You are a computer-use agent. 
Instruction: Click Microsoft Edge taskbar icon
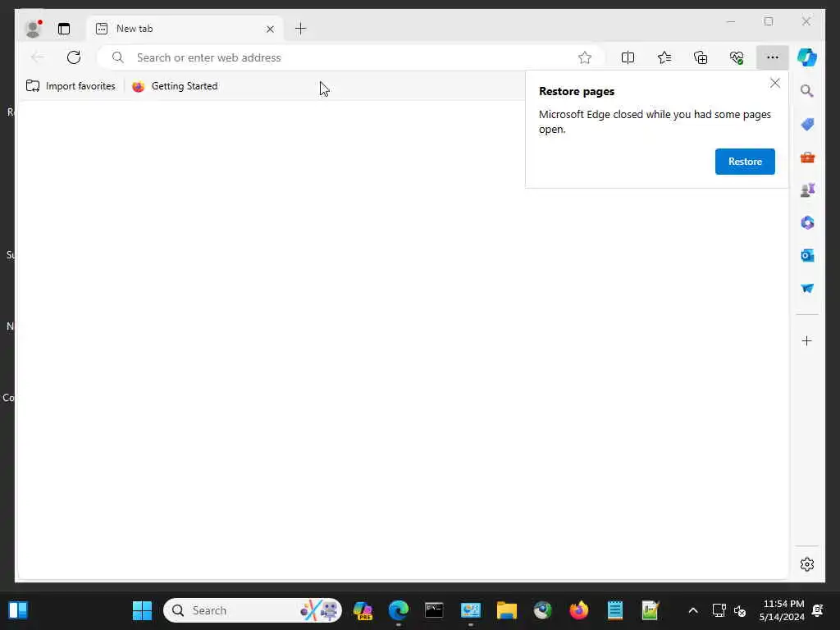coord(399,610)
